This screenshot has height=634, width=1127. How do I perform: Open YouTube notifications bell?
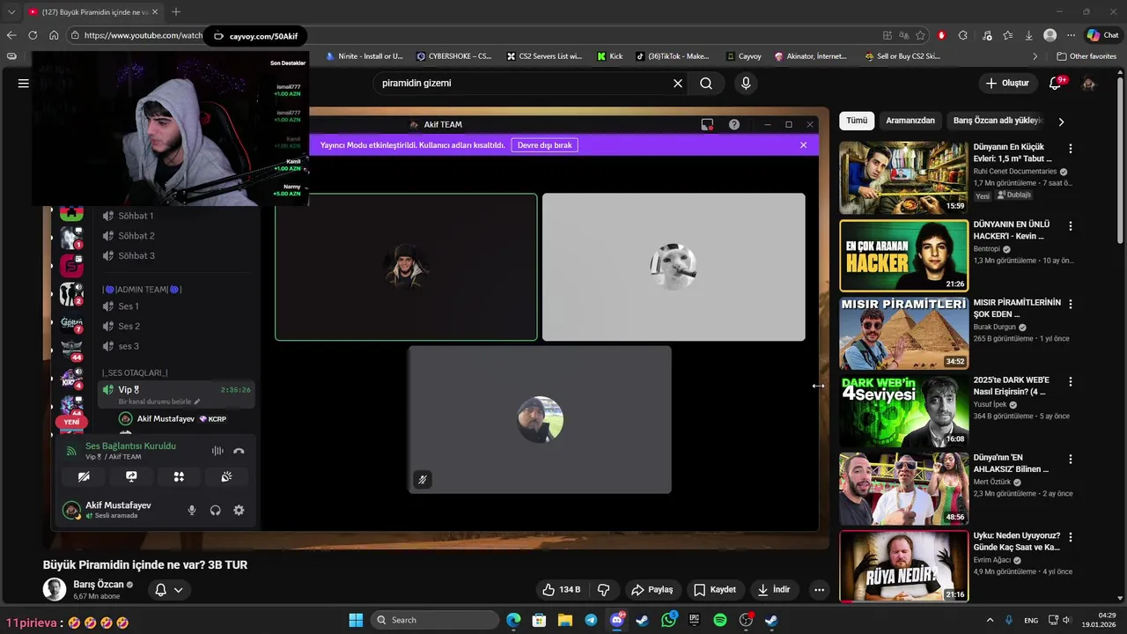(x=1056, y=84)
